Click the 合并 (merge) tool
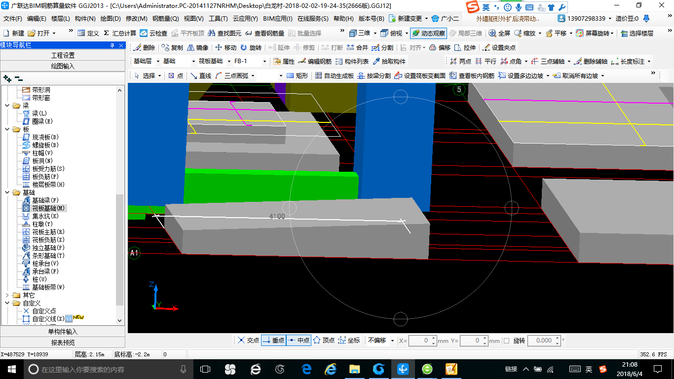Image resolution: width=674 pixels, height=379 pixels. [357, 48]
